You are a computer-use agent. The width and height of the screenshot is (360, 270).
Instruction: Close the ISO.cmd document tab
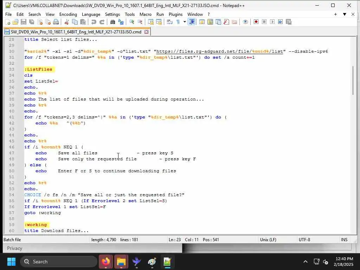tap(146, 32)
